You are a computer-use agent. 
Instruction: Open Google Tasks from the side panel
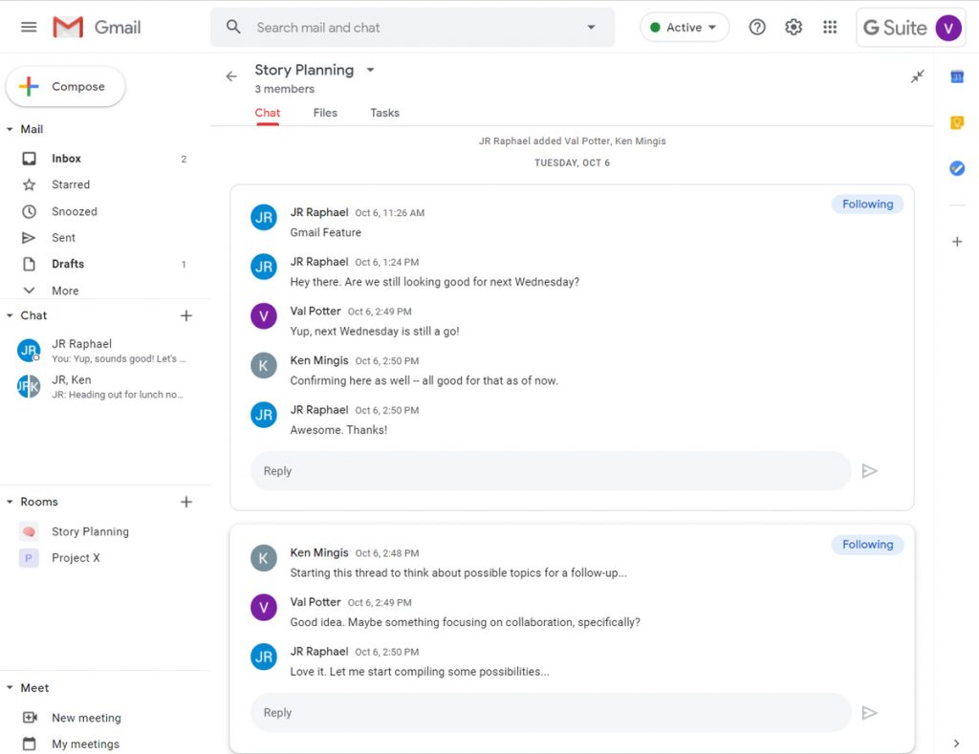point(957,168)
